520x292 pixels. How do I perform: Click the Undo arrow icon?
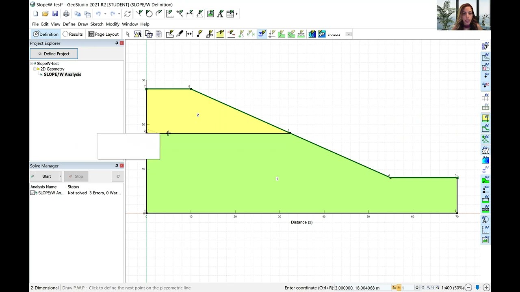click(98, 14)
